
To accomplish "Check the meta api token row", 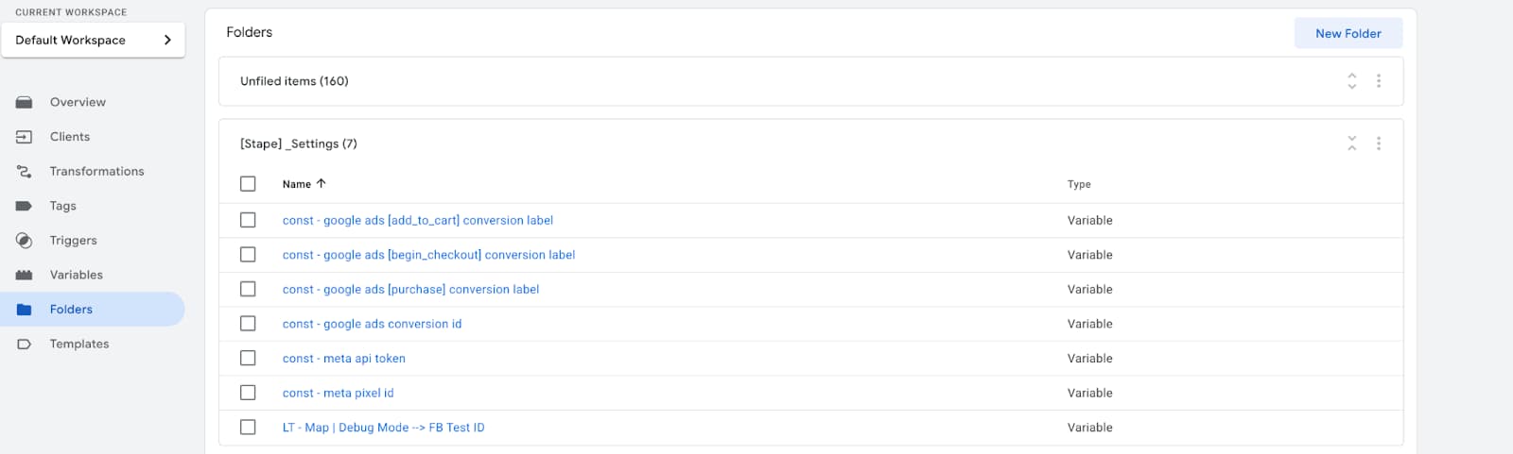I will point(248,359).
